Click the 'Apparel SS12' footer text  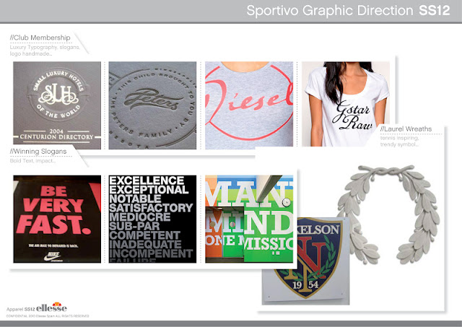click(21, 309)
